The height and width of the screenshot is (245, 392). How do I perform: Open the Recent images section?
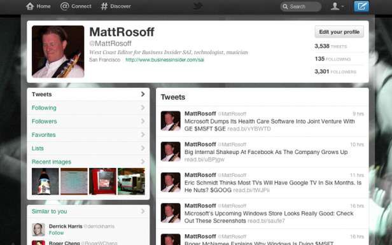click(x=52, y=162)
